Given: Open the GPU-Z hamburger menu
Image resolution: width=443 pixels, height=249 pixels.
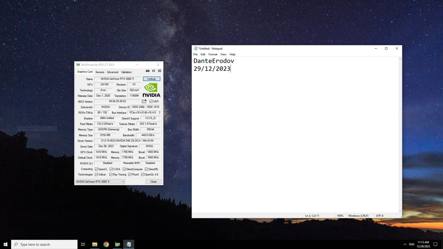Looking at the screenshot, I should pyautogui.click(x=159, y=71).
